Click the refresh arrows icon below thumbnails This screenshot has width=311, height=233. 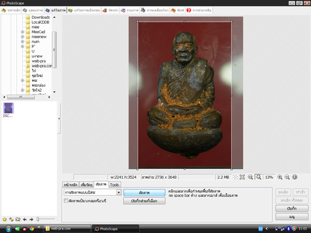coord(11,220)
